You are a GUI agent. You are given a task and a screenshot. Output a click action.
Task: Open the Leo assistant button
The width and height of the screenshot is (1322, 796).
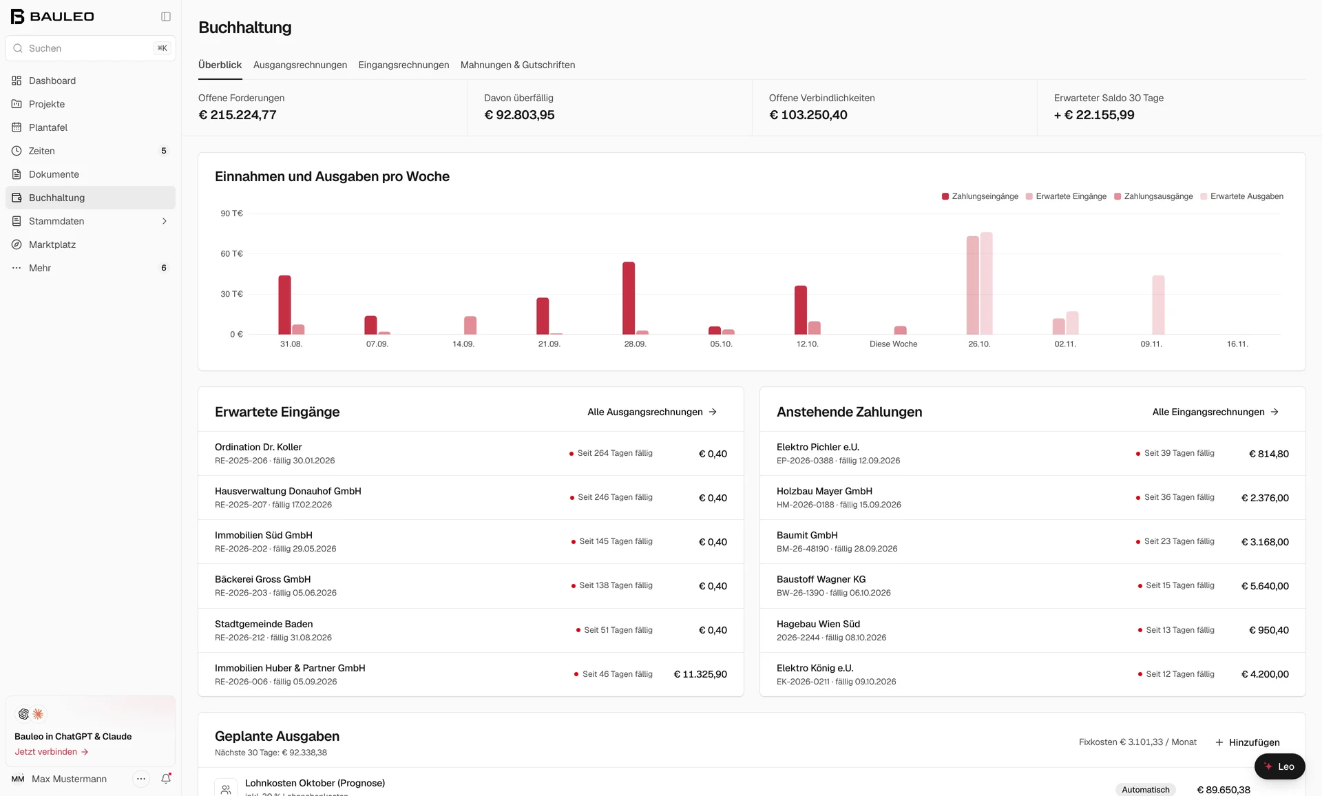pyautogui.click(x=1279, y=766)
